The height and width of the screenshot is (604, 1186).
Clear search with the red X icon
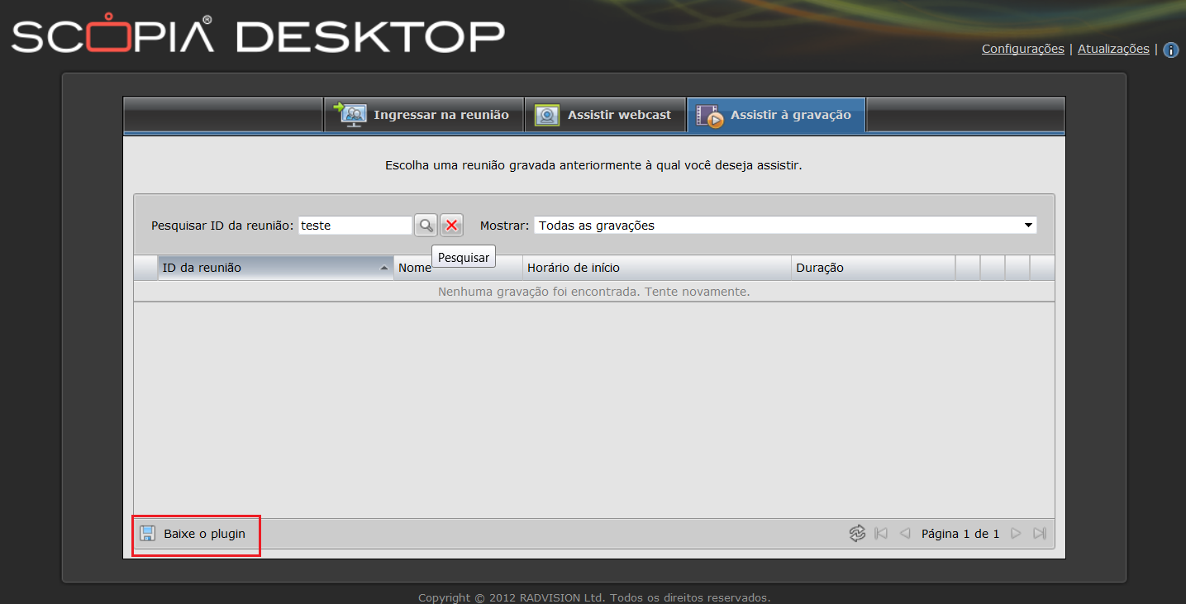pyautogui.click(x=451, y=225)
